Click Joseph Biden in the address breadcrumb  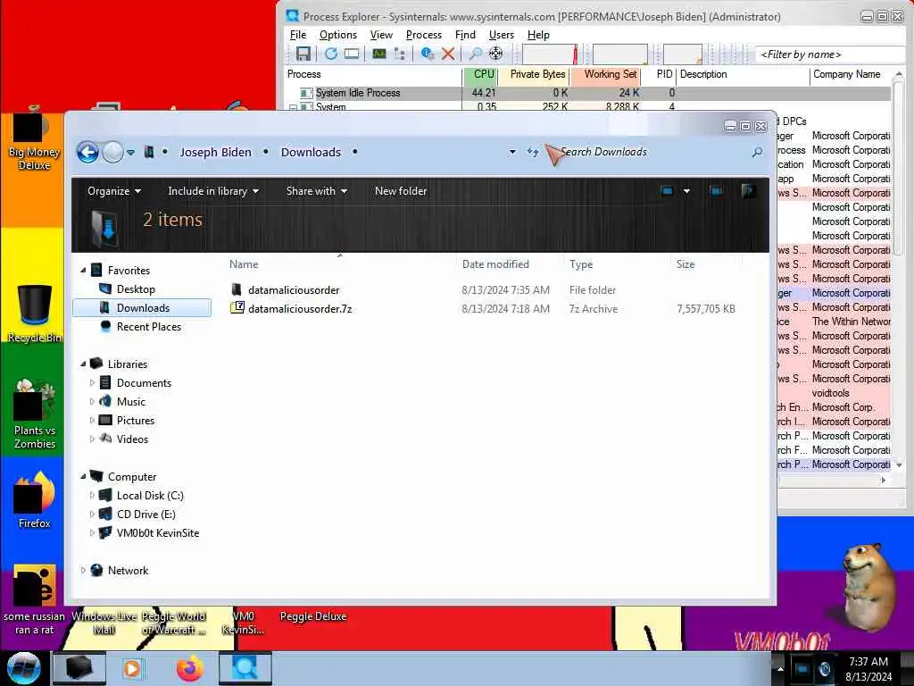pos(216,152)
